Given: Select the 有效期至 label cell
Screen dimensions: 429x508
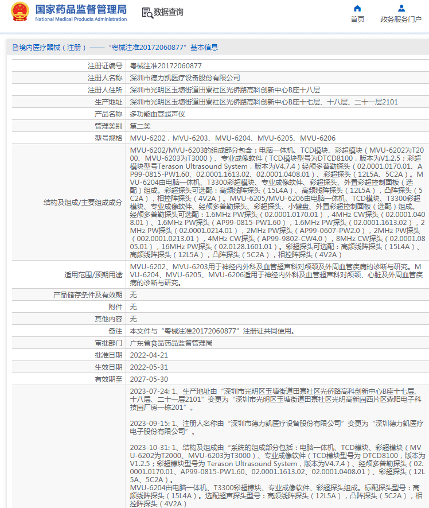Looking at the screenshot, I should coord(108,379).
